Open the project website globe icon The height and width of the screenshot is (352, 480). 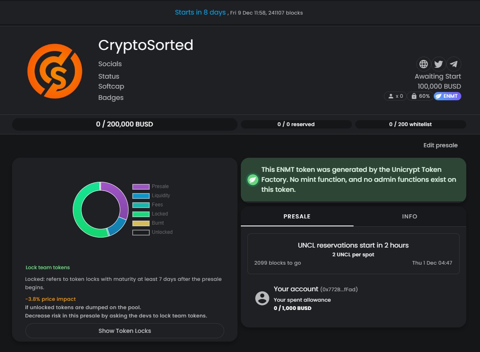(424, 64)
